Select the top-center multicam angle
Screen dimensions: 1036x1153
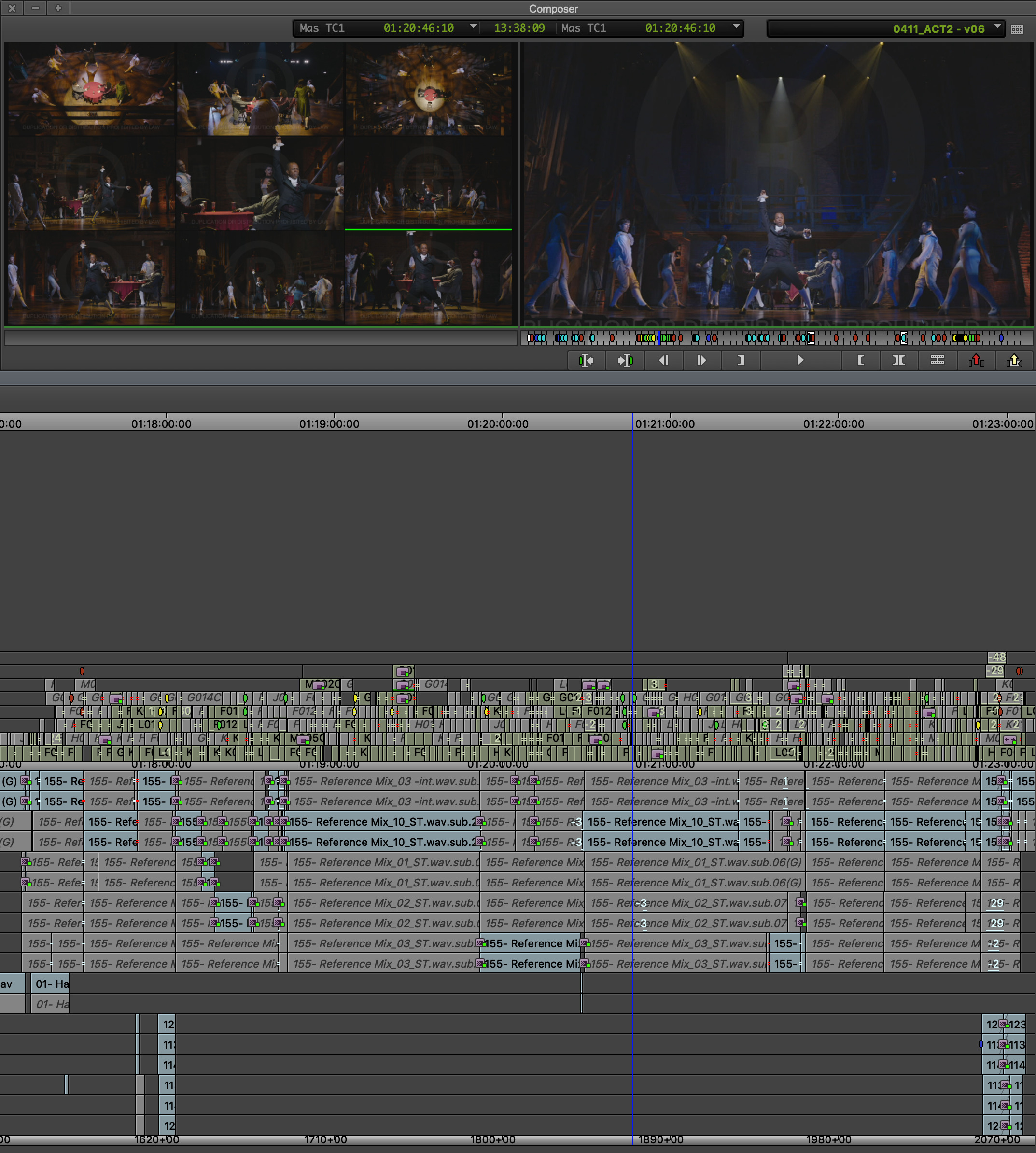point(260,89)
